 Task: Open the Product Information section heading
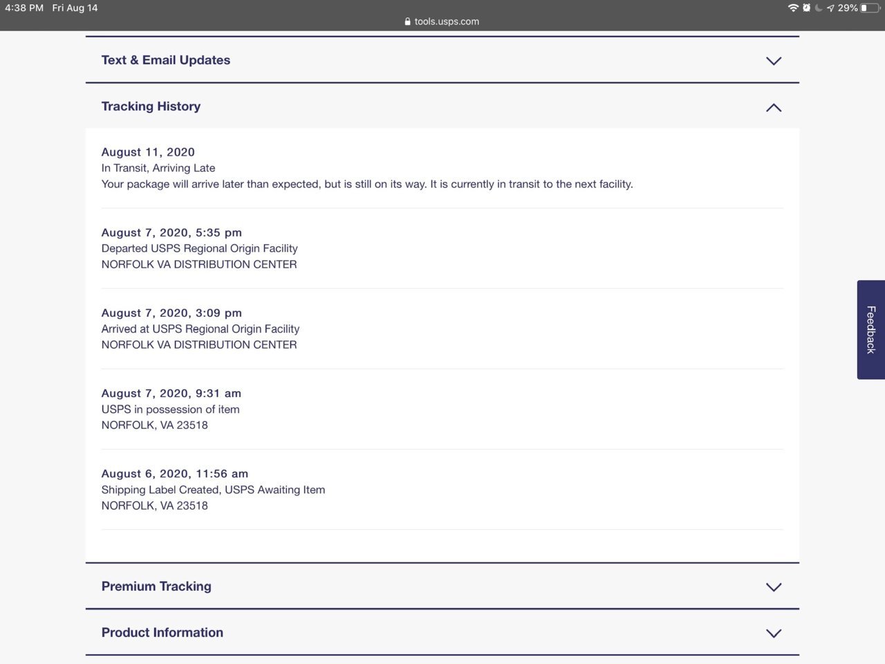[162, 633]
